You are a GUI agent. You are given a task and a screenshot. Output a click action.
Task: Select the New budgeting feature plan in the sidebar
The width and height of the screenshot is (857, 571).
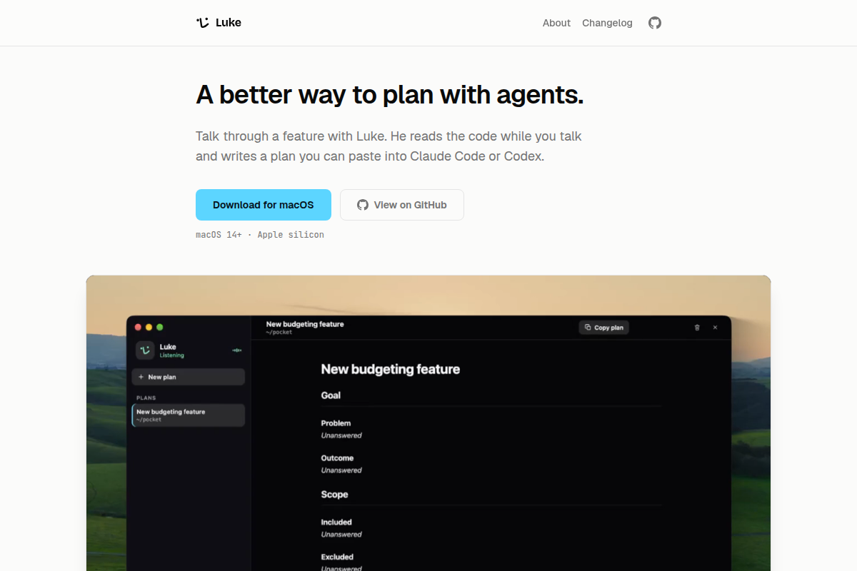click(x=189, y=415)
